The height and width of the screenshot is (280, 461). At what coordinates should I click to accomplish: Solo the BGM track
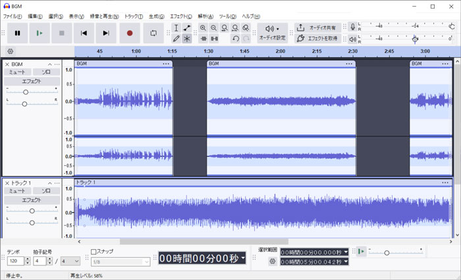(46, 72)
